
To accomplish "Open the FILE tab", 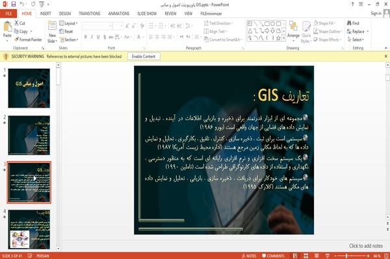I will click(8, 14).
